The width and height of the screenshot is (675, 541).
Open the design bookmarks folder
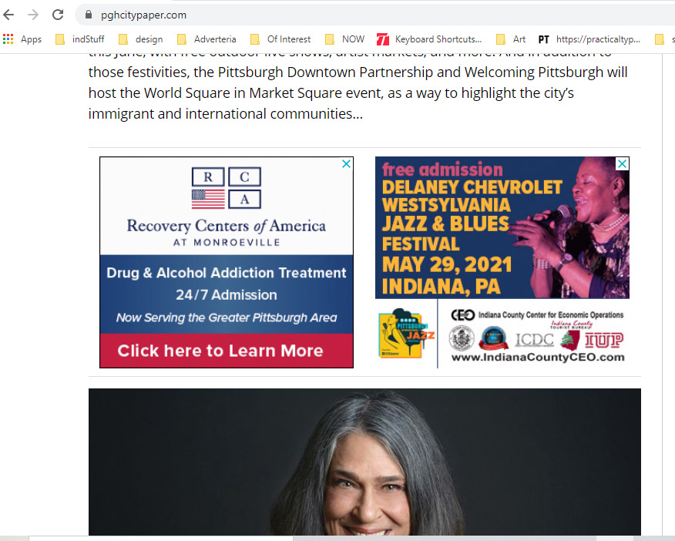[x=141, y=39]
